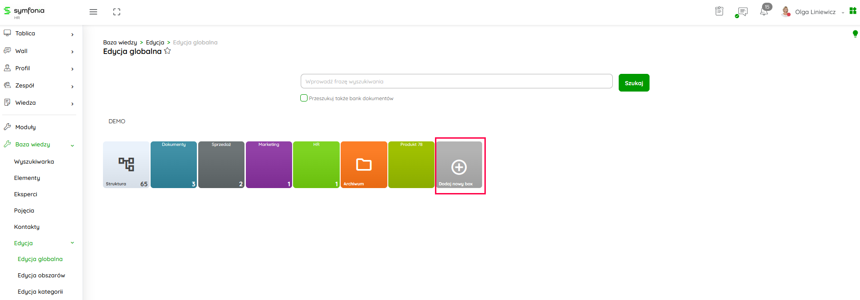Open Wyszukiwarka in the sidebar
Viewport: 860px width, 300px height.
click(34, 162)
